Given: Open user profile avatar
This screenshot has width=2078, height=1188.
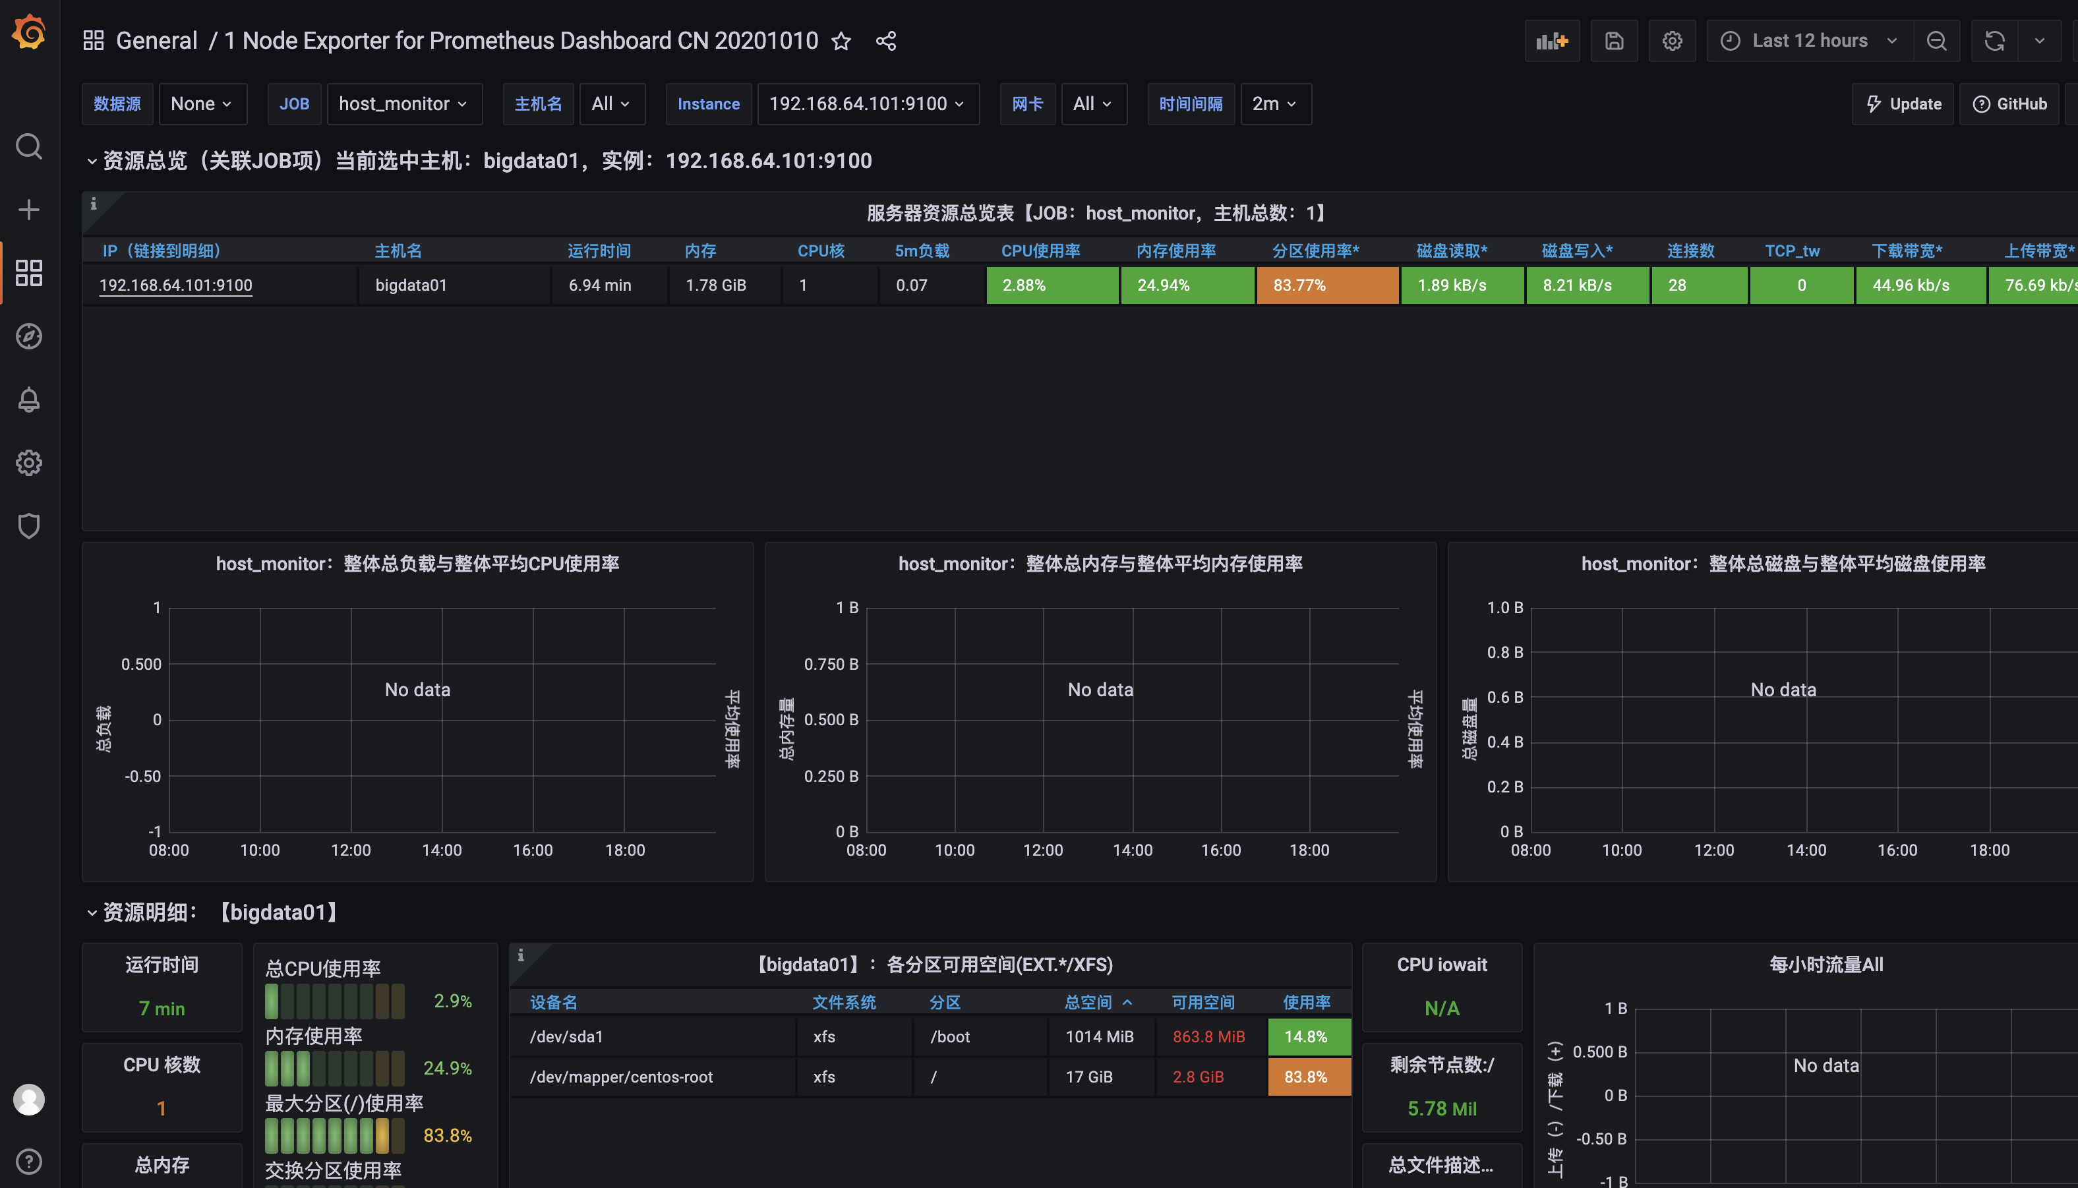Looking at the screenshot, I should point(30,1099).
